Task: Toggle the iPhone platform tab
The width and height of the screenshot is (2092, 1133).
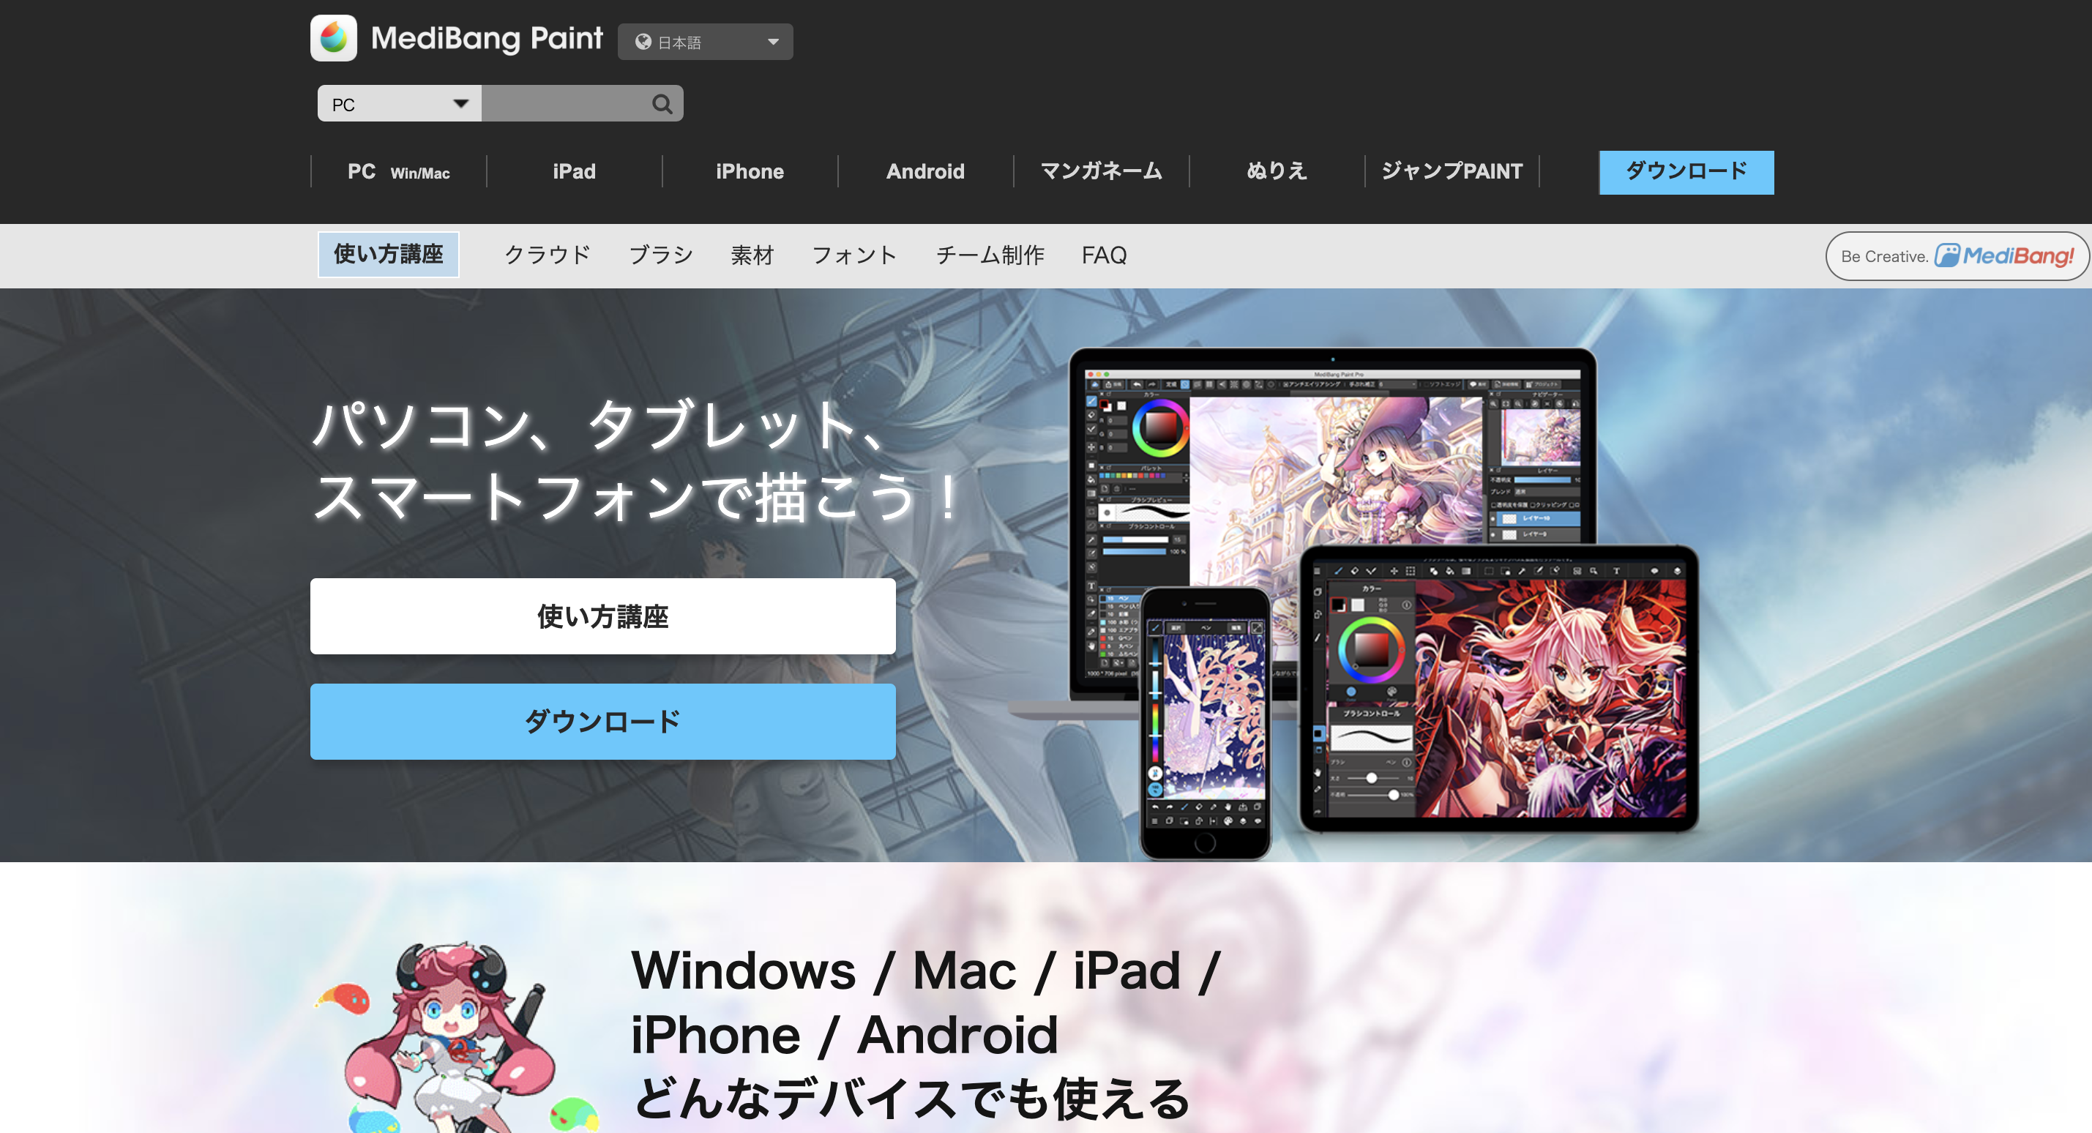Action: tap(749, 171)
